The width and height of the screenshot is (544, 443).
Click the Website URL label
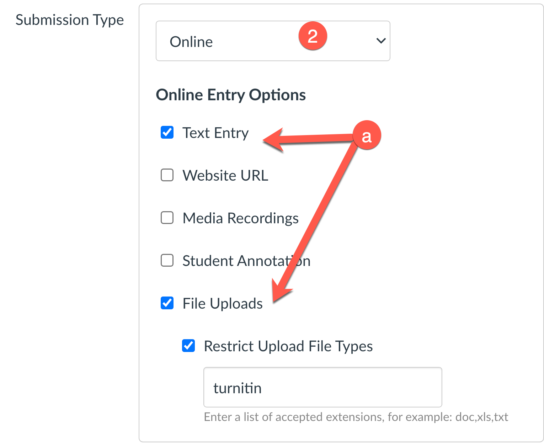pyautogui.click(x=225, y=176)
